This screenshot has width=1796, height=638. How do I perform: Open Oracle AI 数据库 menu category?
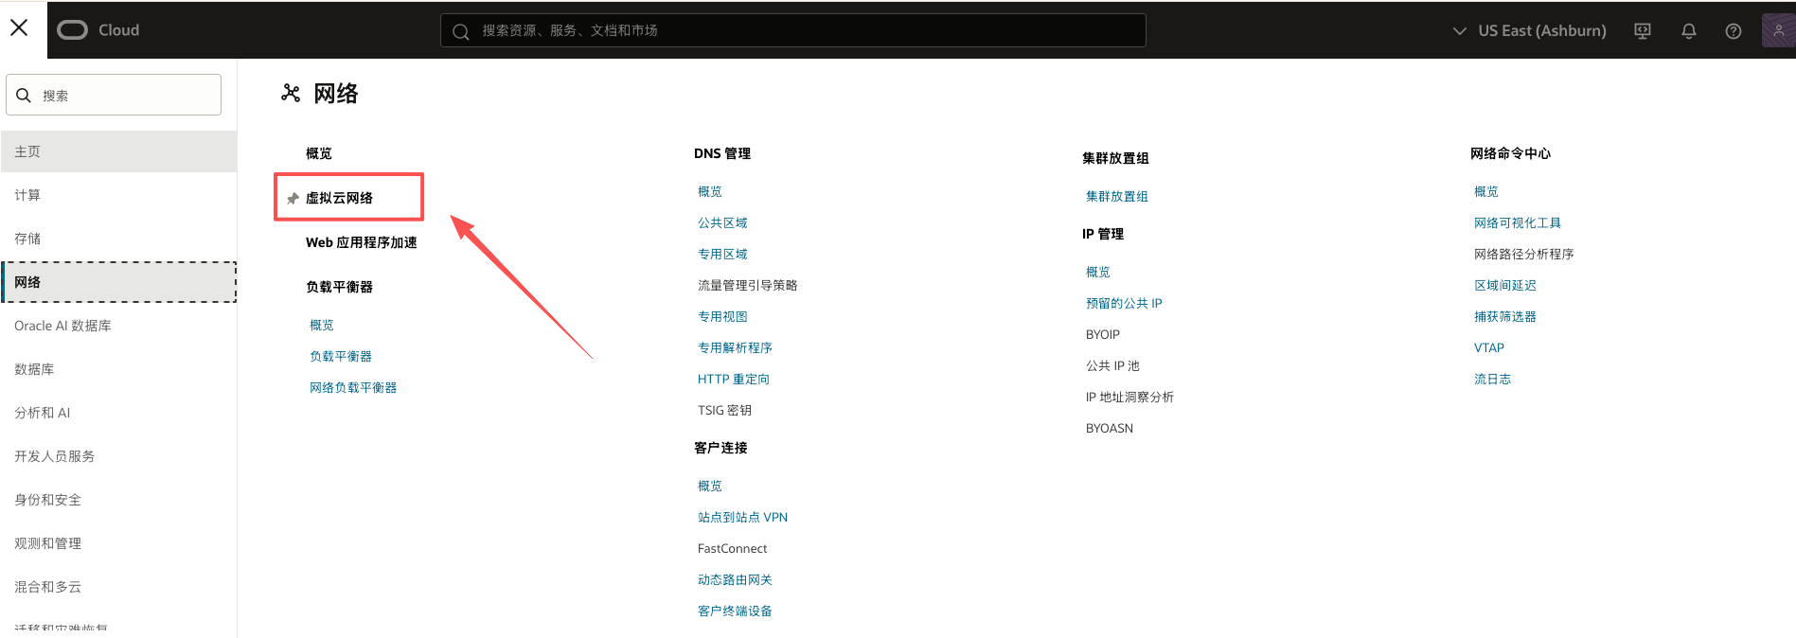62,326
